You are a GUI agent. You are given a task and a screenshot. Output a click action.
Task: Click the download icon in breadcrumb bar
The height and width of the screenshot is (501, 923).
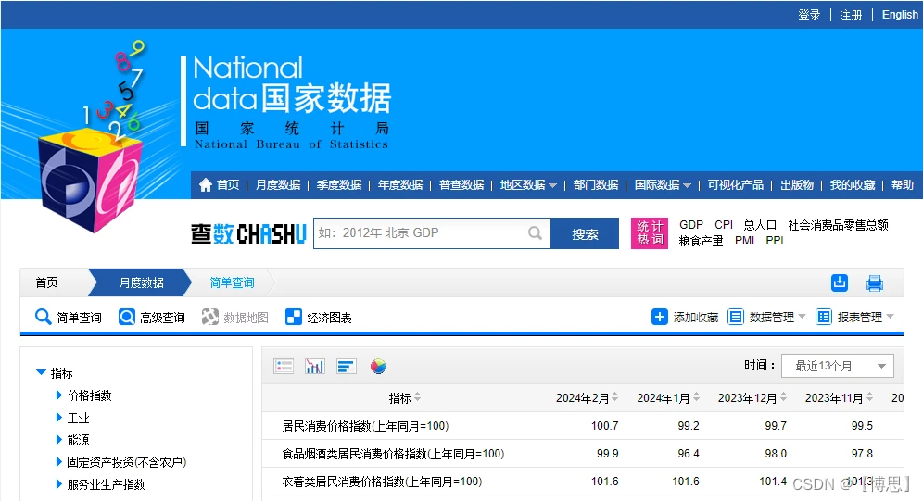tap(840, 282)
